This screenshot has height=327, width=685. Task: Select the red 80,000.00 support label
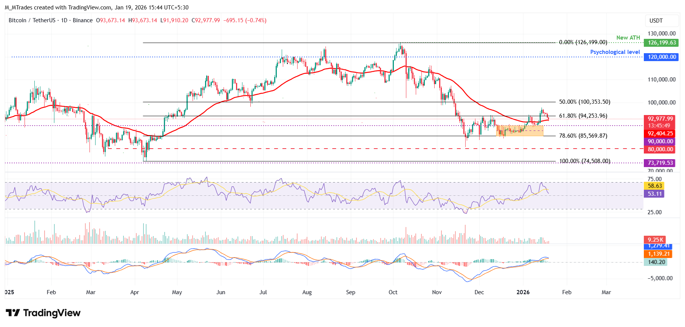click(x=660, y=149)
